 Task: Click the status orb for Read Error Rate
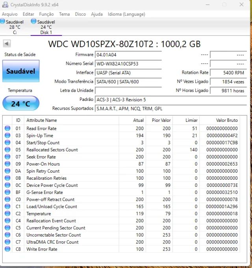point(7,128)
